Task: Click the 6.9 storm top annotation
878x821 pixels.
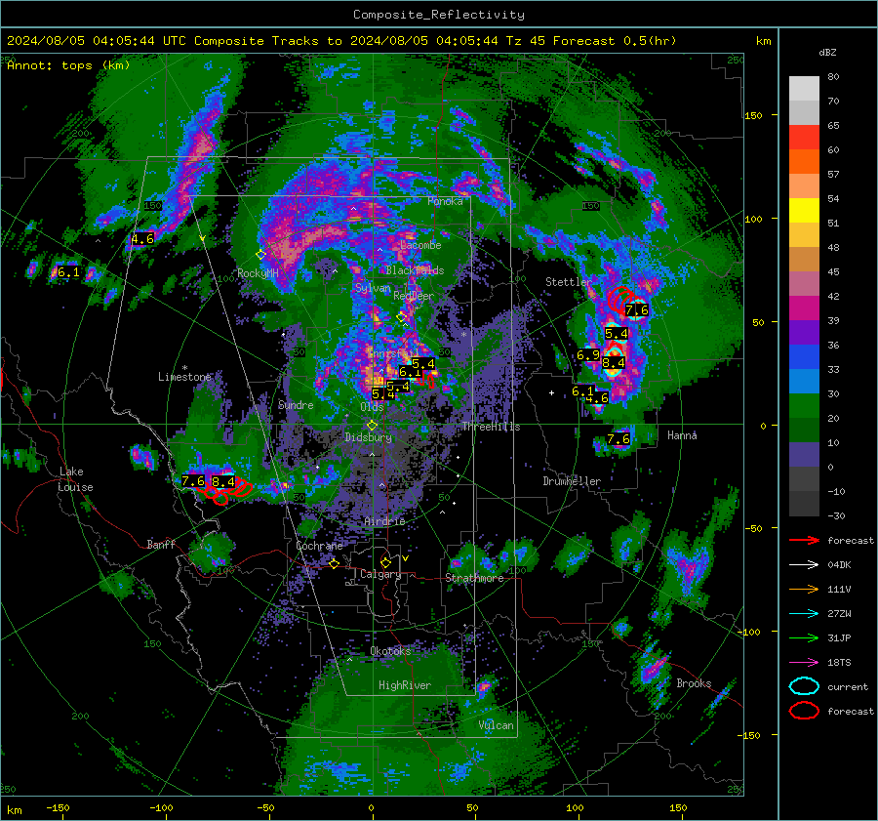Action: (x=588, y=355)
